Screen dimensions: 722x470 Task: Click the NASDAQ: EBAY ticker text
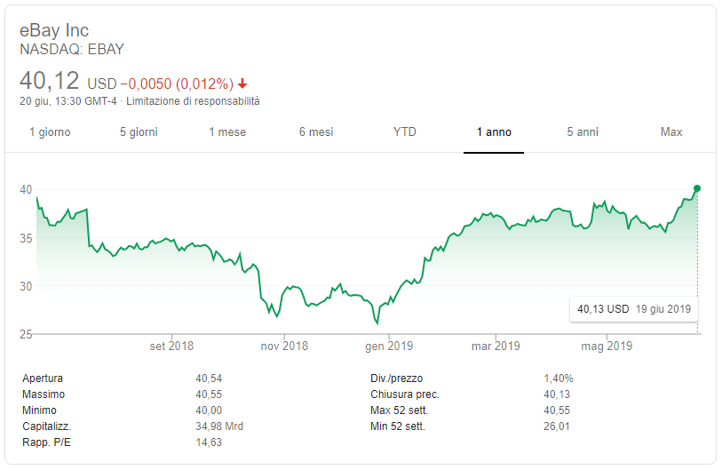point(72,49)
